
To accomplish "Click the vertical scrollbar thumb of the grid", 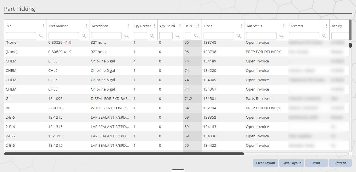I will click(350, 45).
